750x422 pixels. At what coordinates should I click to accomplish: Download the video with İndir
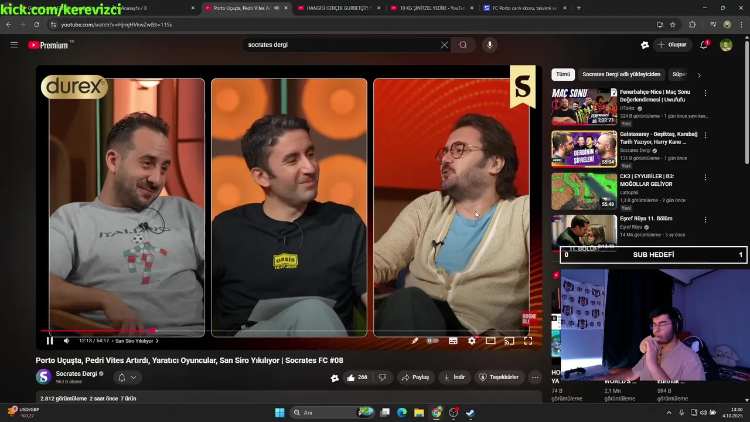454,377
